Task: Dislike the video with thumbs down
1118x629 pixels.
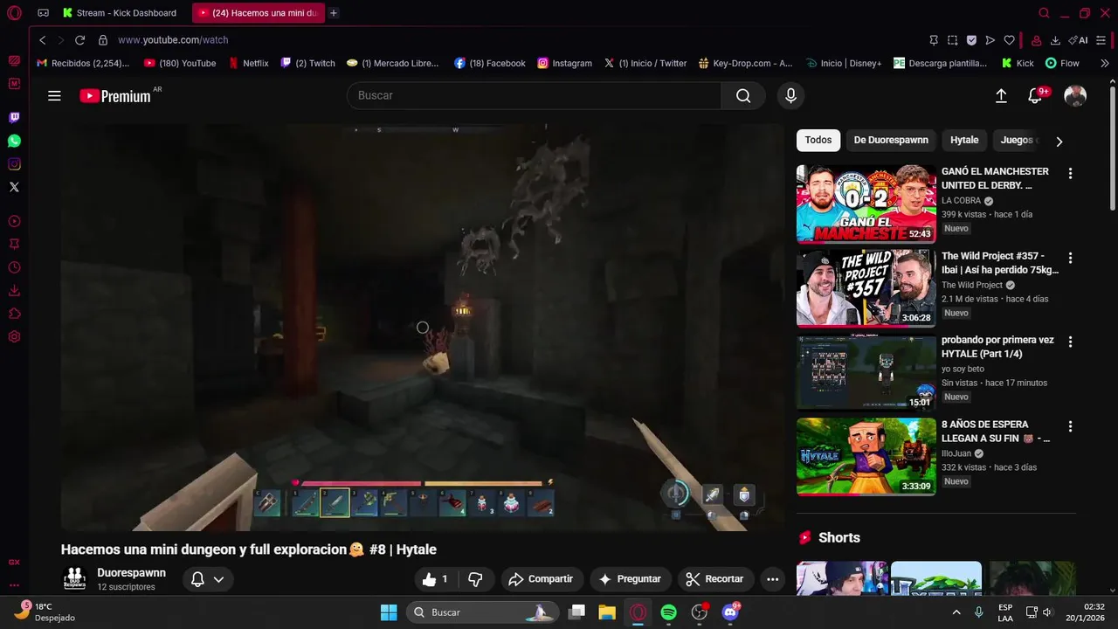Action: (476, 579)
